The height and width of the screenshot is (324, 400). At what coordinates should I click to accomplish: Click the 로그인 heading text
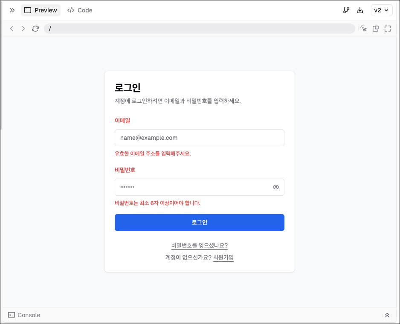(128, 87)
